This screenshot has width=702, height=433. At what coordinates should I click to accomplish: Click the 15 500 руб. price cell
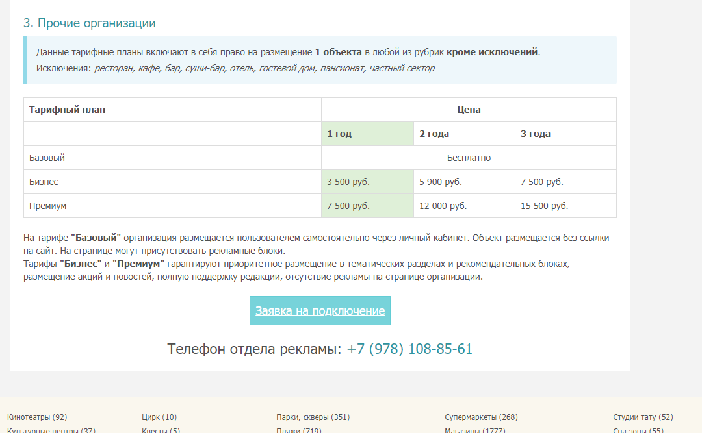565,206
